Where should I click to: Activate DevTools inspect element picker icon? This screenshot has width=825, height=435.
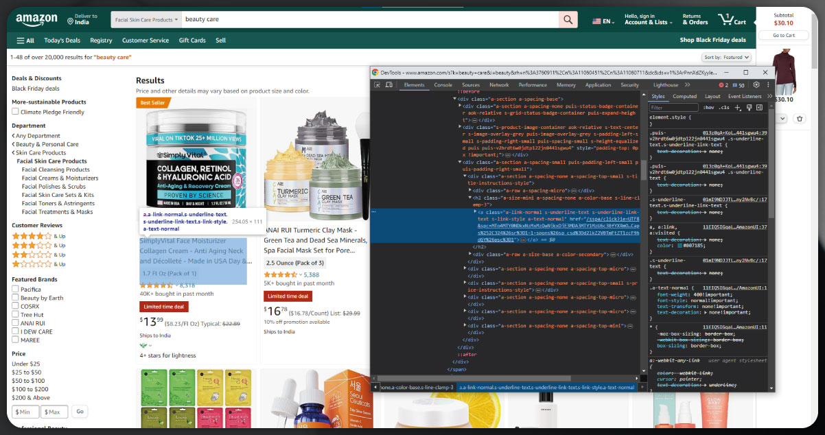click(x=377, y=85)
